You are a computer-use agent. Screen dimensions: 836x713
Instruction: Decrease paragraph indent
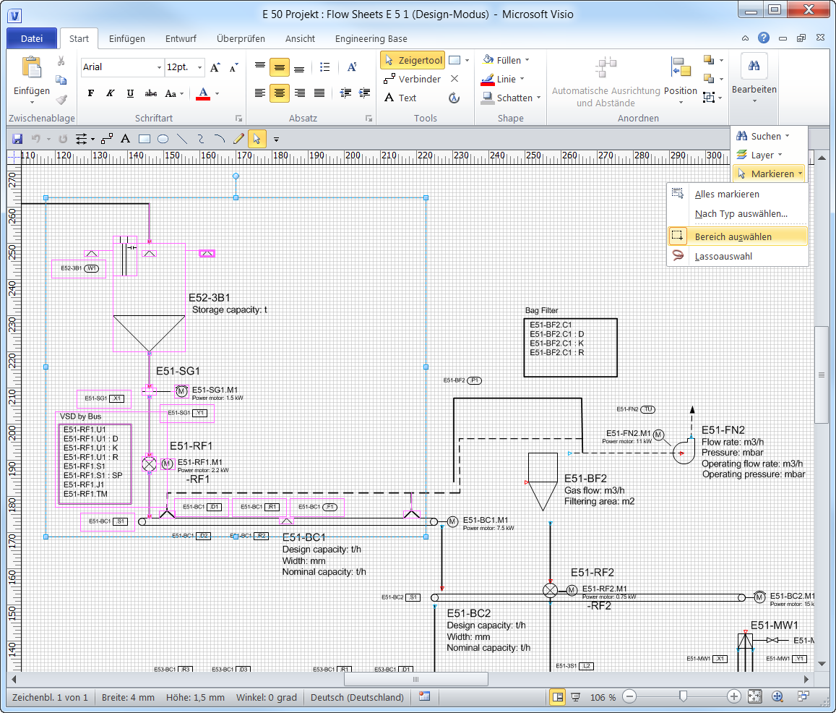pos(345,93)
